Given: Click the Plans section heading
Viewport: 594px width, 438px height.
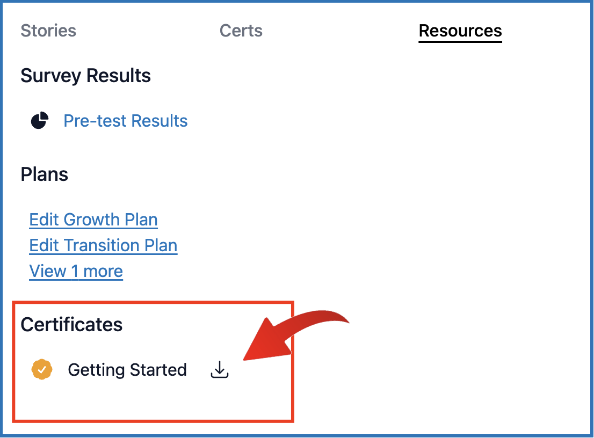Looking at the screenshot, I should pyautogui.click(x=45, y=174).
